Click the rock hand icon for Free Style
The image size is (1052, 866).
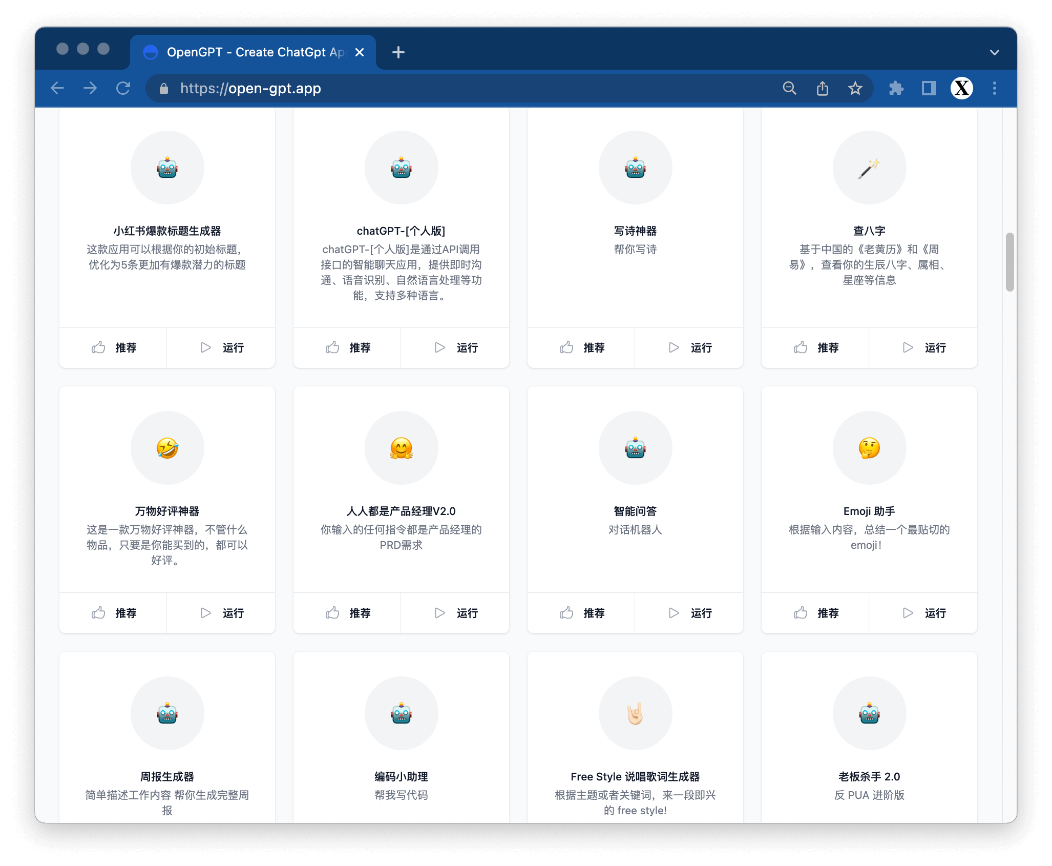coord(635,713)
